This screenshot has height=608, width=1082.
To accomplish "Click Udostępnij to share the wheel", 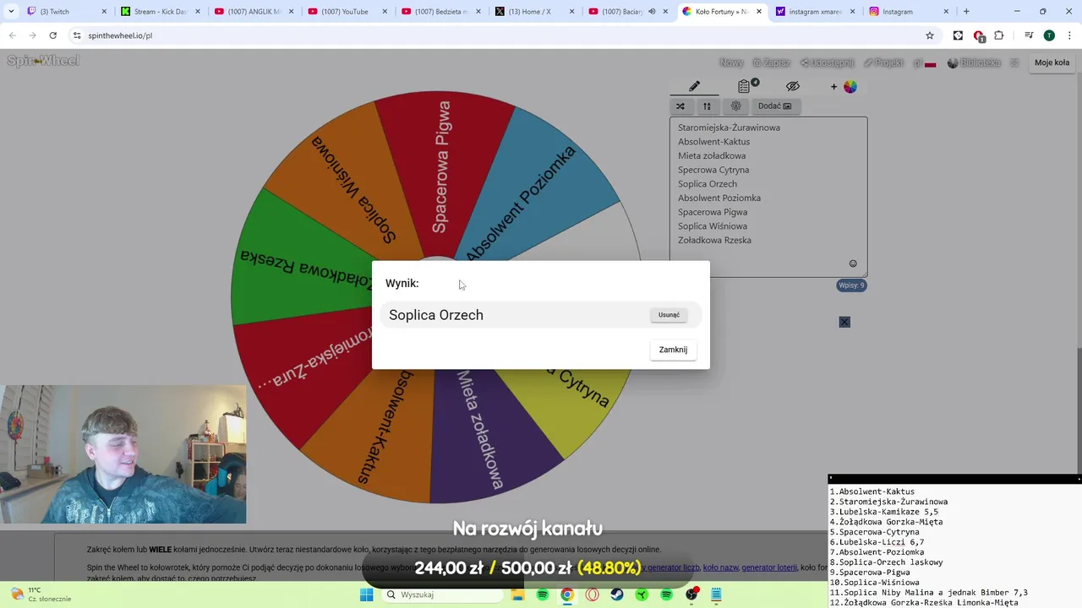I will coord(827,62).
